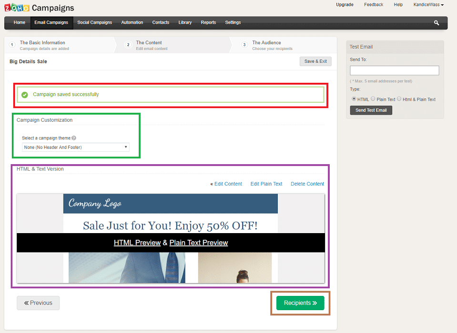
Task: Go back with the Previous button
Action: [x=38, y=303]
